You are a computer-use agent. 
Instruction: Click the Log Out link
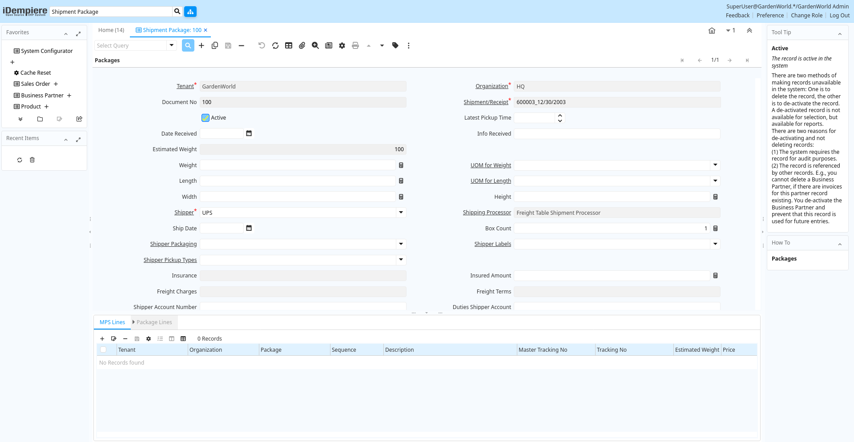pos(839,16)
